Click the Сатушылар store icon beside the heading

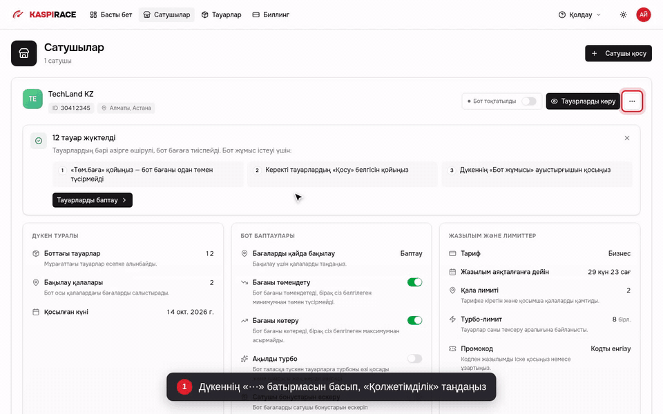click(24, 53)
